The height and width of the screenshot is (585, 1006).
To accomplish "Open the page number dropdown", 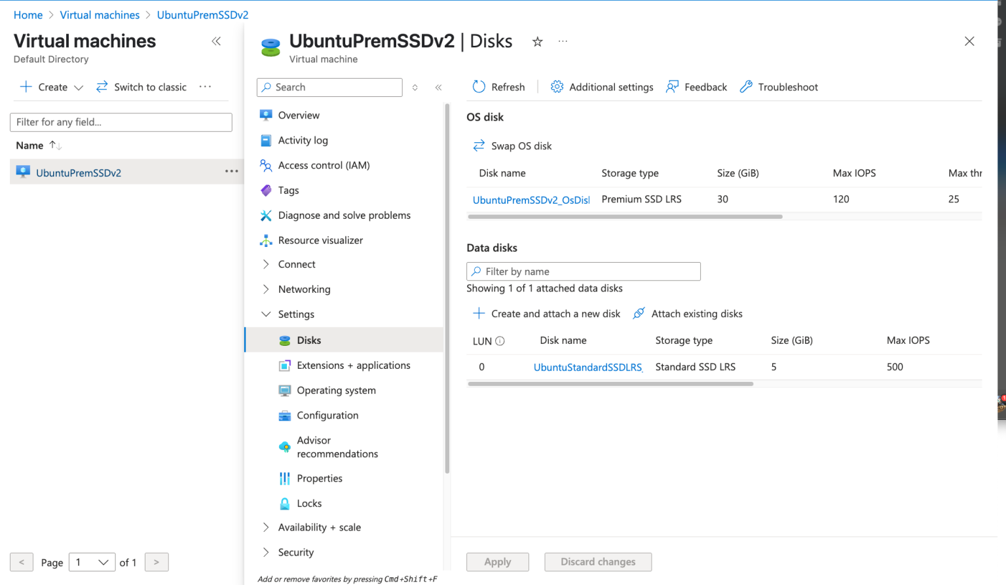I will pyautogui.click(x=92, y=562).
